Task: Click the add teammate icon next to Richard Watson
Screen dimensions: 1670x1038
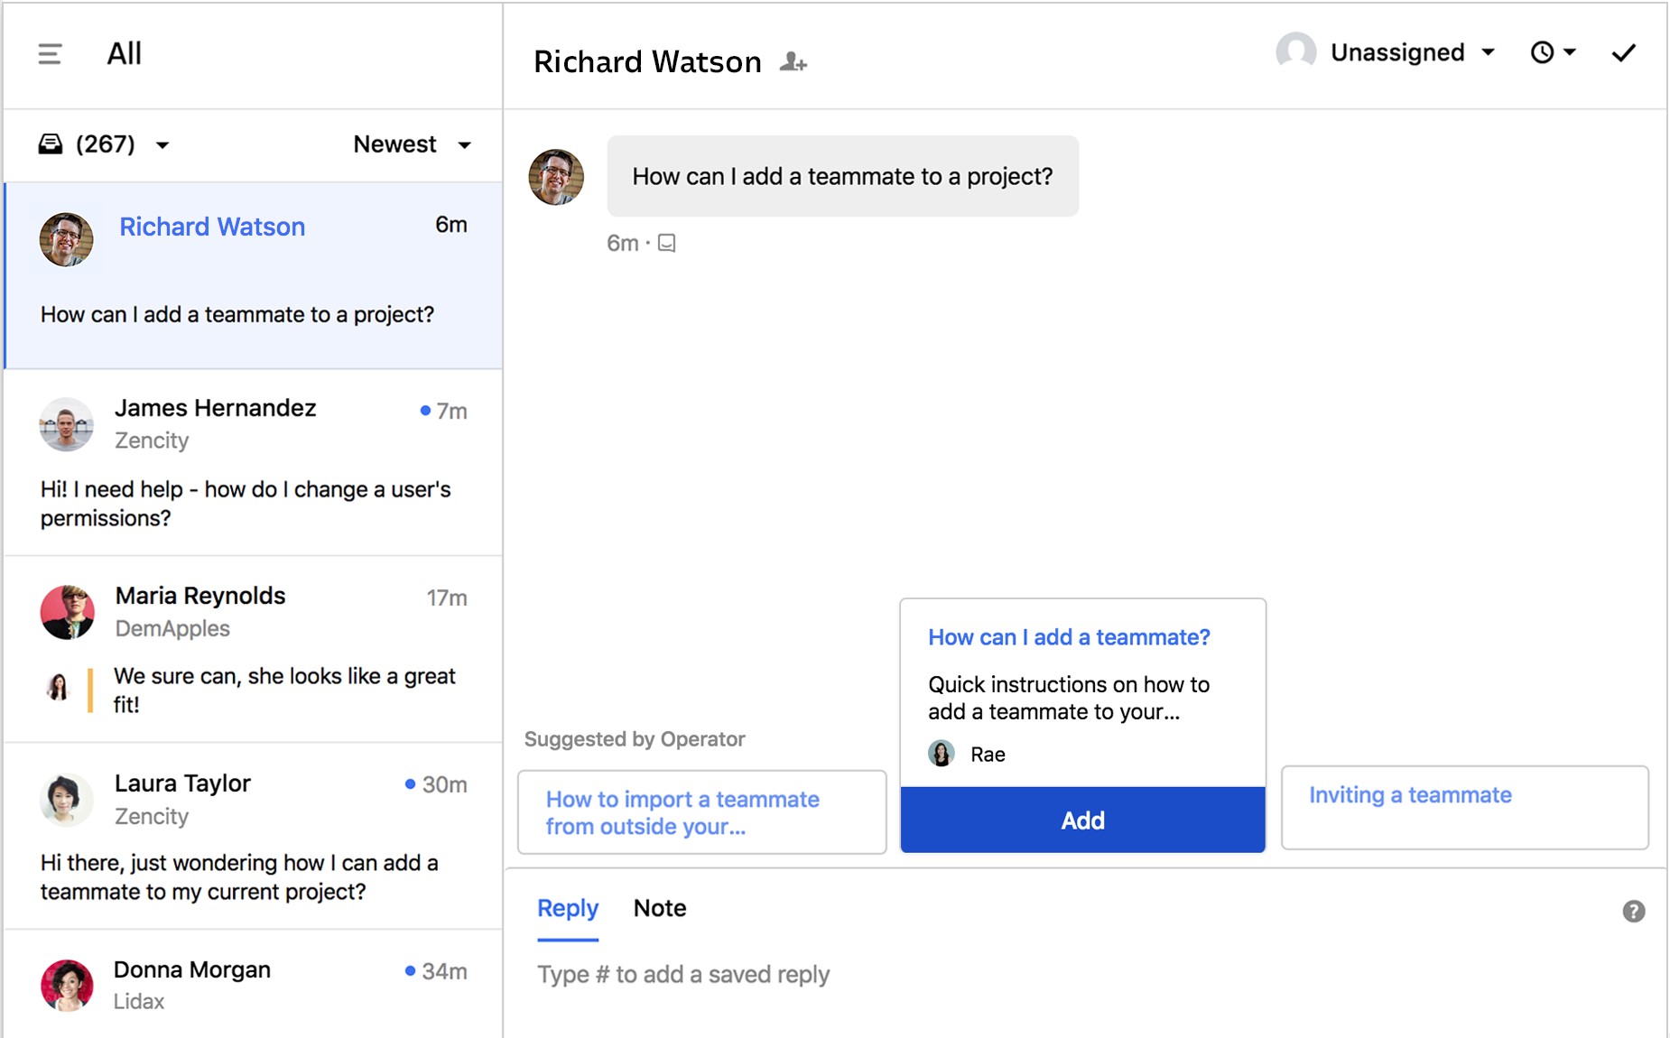Action: click(792, 61)
